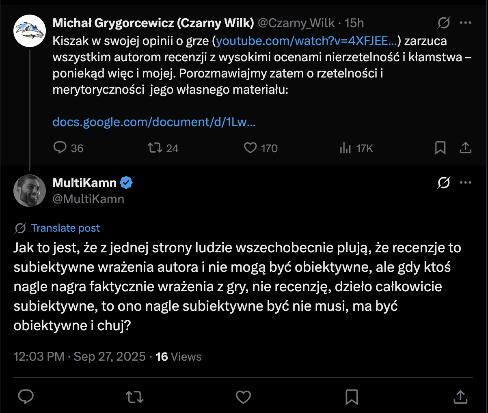Open the youtube.com video link
Image resolution: width=488 pixels, height=413 pixels.
(307, 41)
